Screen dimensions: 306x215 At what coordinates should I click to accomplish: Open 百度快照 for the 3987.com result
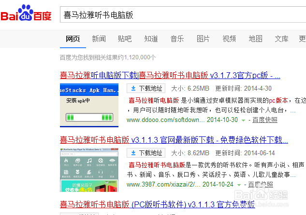tap(261, 185)
